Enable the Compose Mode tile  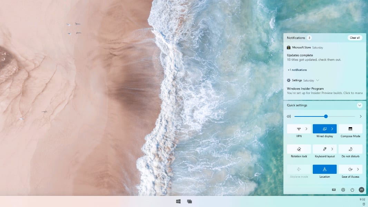pyautogui.click(x=350, y=129)
